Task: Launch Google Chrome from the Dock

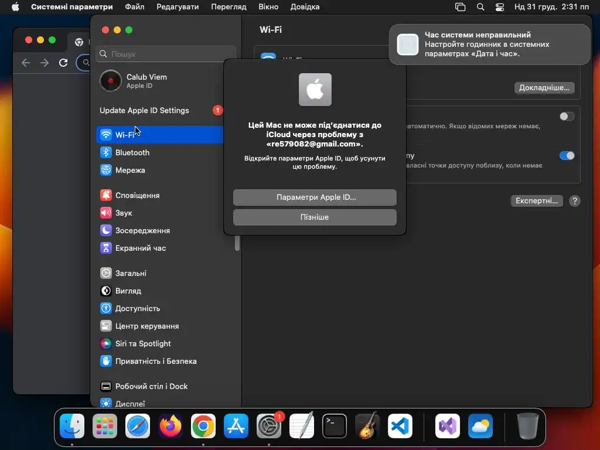Action: pyautogui.click(x=203, y=426)
